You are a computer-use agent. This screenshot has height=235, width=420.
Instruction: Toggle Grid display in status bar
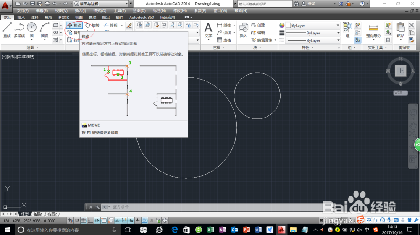(x=83, y=221)
